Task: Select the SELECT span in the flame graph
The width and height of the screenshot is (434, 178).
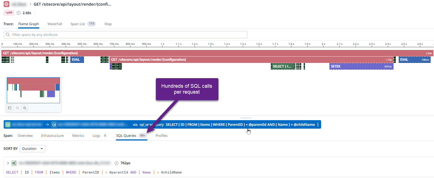Action: 283,66
